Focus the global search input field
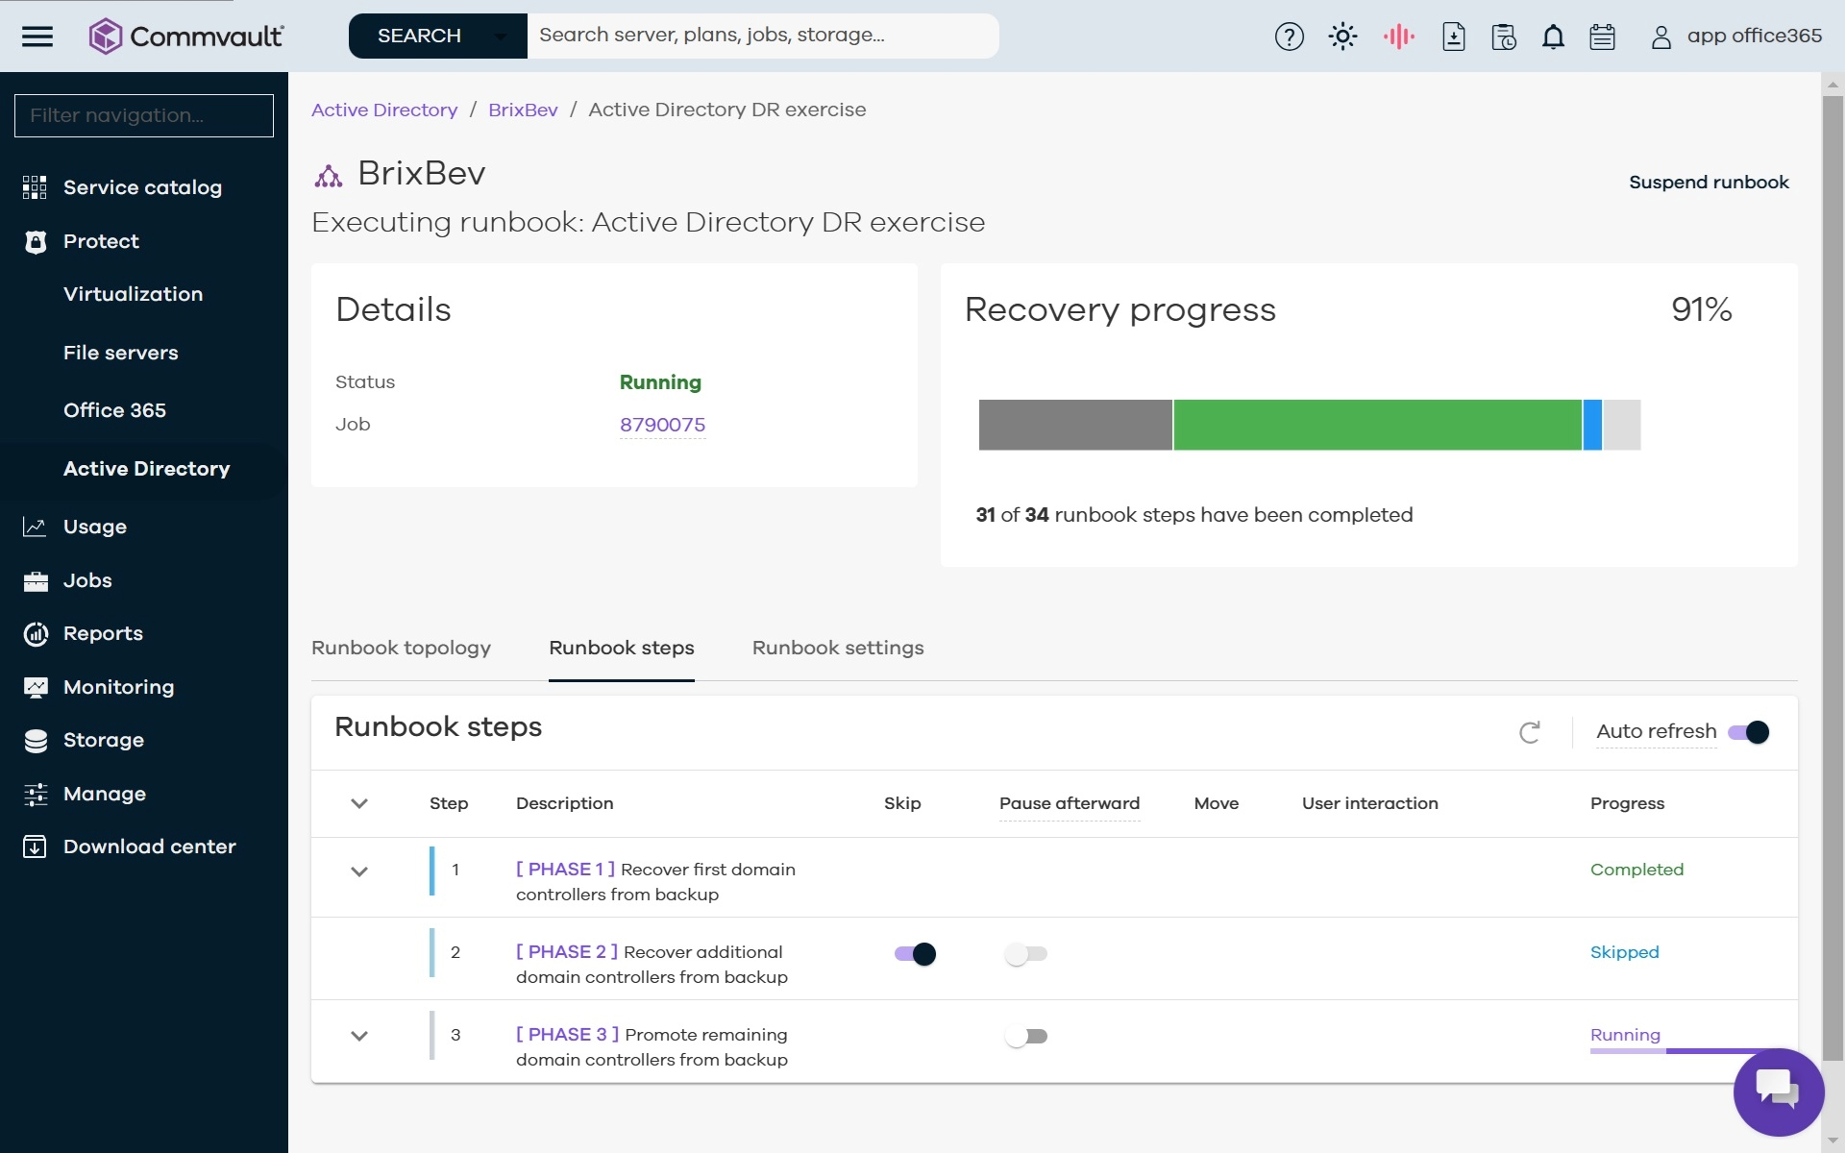Image resolution: width=1845 pixels, height=1153 pixels. [x=763, y=36]
